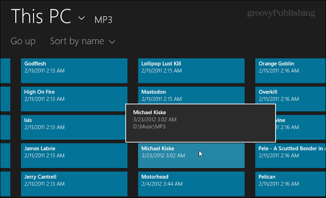Screen dimensions: 326x198
Task: Select the Pelican folder tile
Action: (x=290, y=184)
